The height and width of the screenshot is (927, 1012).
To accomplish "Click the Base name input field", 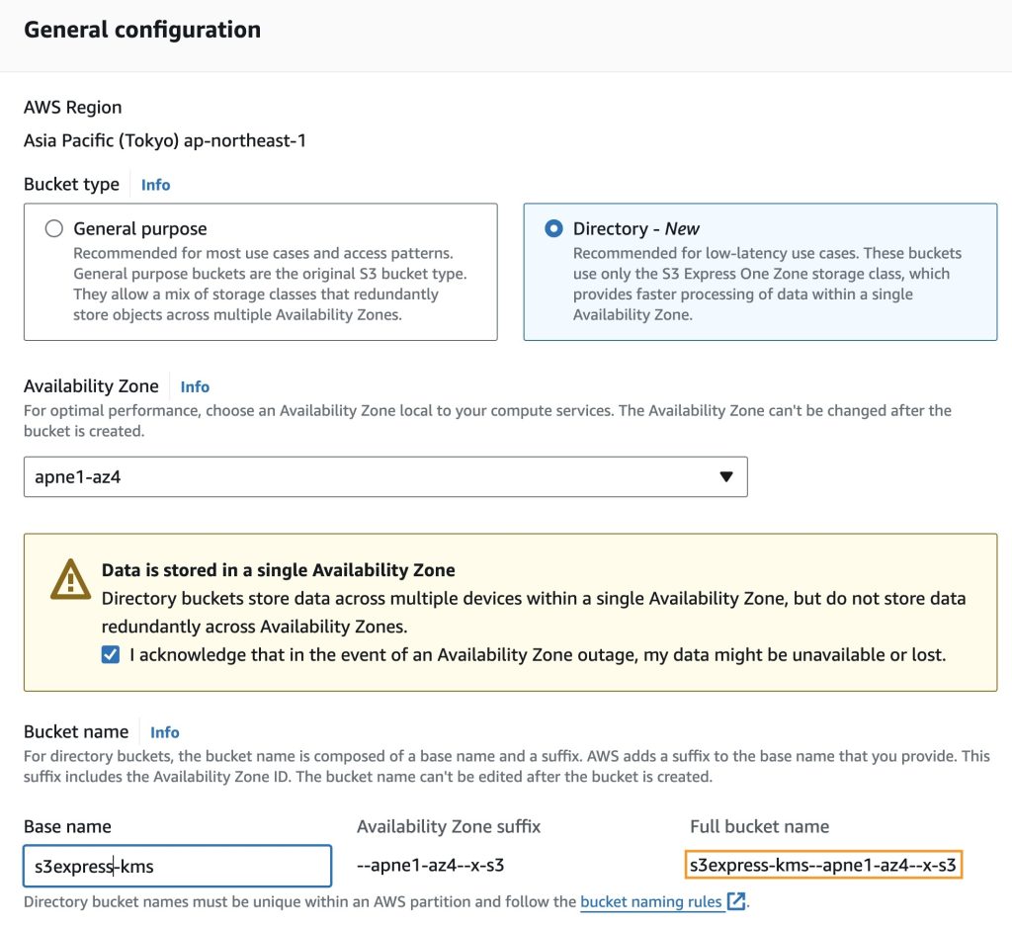I will coord(178,867).
